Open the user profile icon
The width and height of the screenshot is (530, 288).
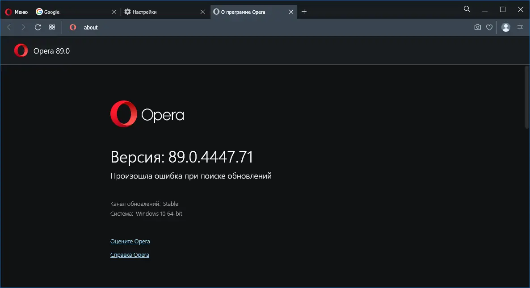coord(506,27)
